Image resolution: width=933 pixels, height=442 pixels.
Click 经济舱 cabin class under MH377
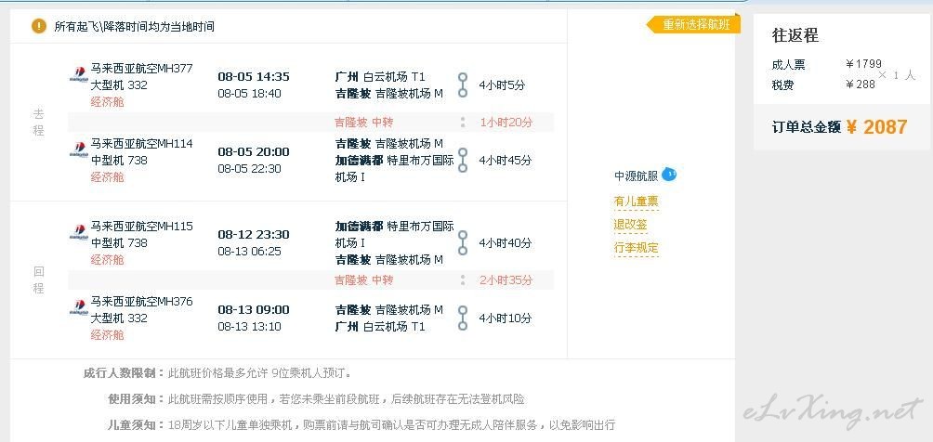107,102
